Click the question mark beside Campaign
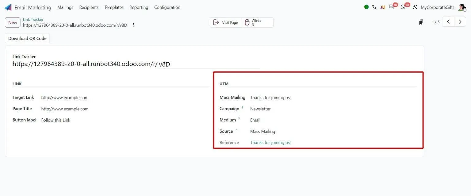 coord(242,107)
